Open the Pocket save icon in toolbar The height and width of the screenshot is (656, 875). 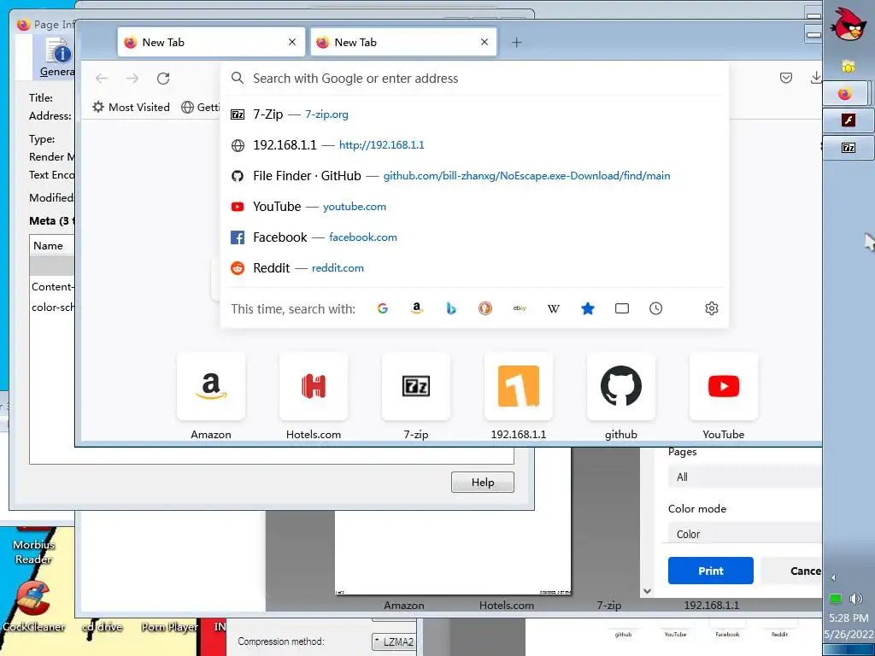(x=786, y=78)
